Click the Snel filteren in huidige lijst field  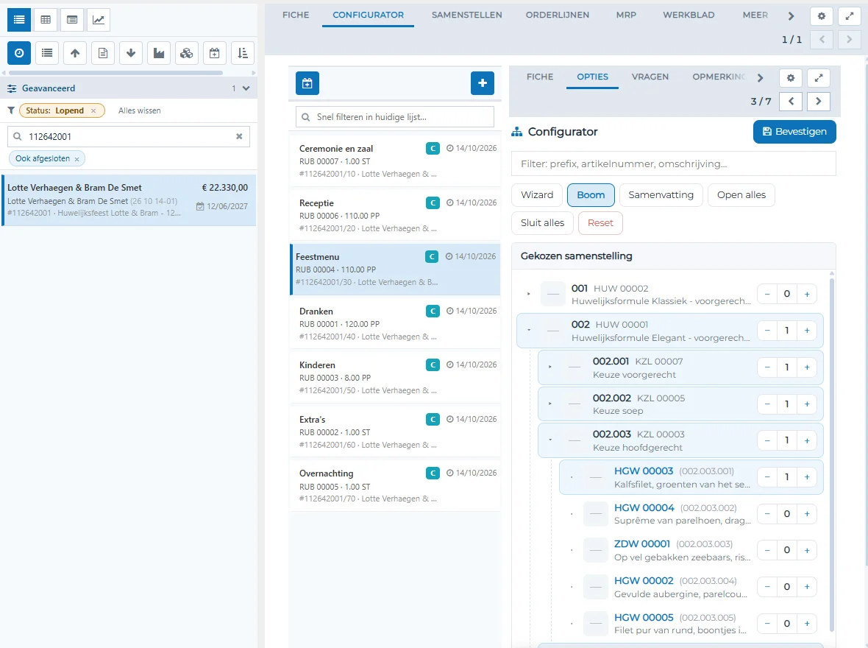(395, 117)
